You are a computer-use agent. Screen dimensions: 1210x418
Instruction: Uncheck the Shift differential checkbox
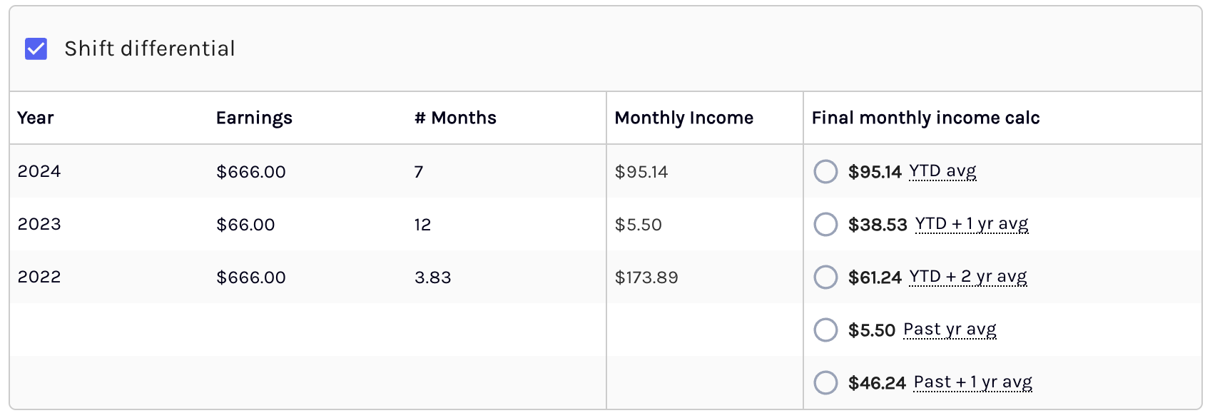click(x=36, y=49)
